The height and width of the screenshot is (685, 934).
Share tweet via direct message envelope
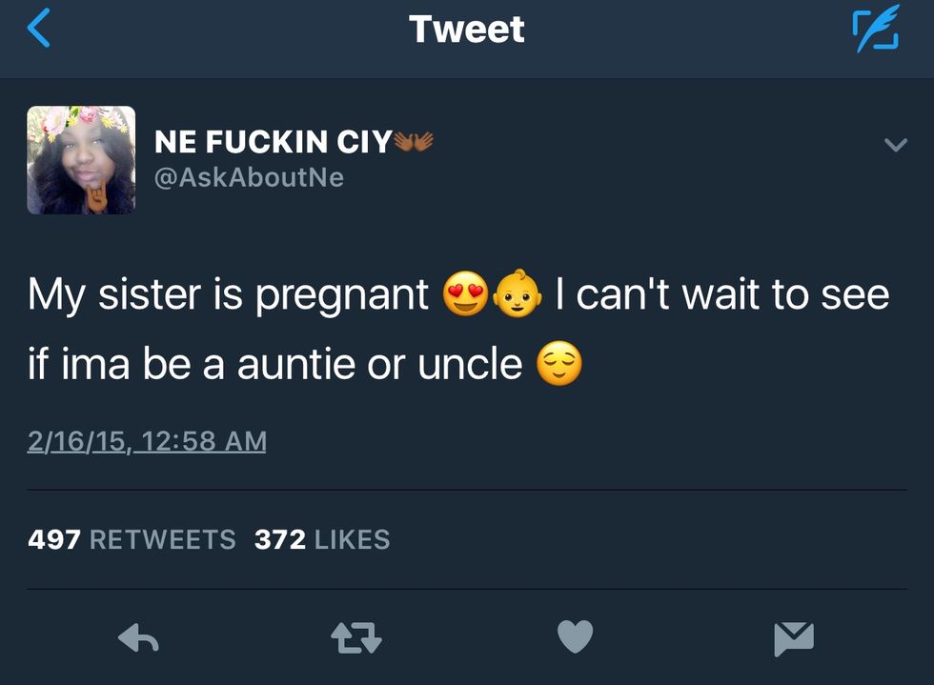coord(794,637)
